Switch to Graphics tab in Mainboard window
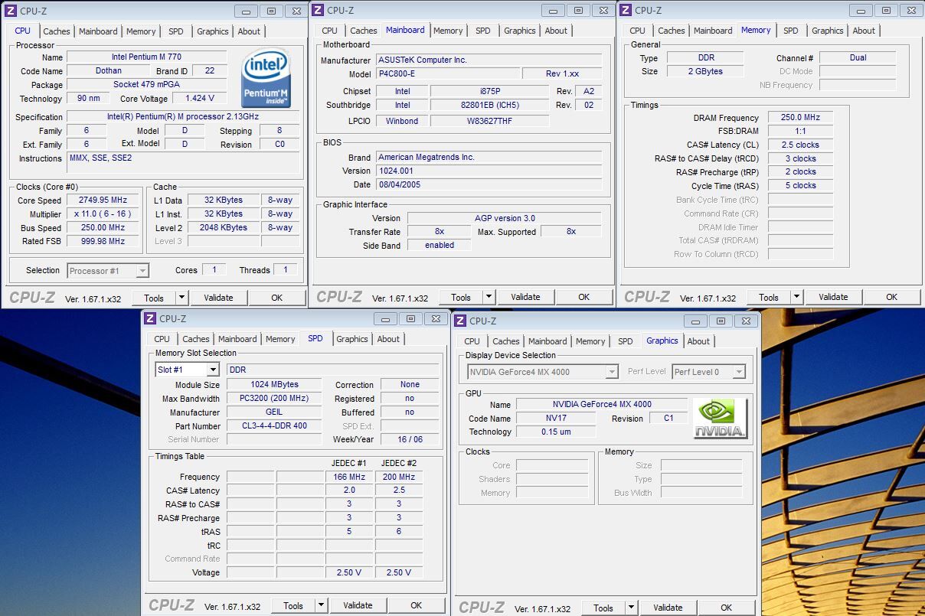 (x=520, y=31)
